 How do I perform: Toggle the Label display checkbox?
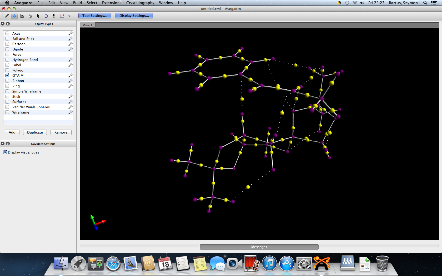[7, 65]
